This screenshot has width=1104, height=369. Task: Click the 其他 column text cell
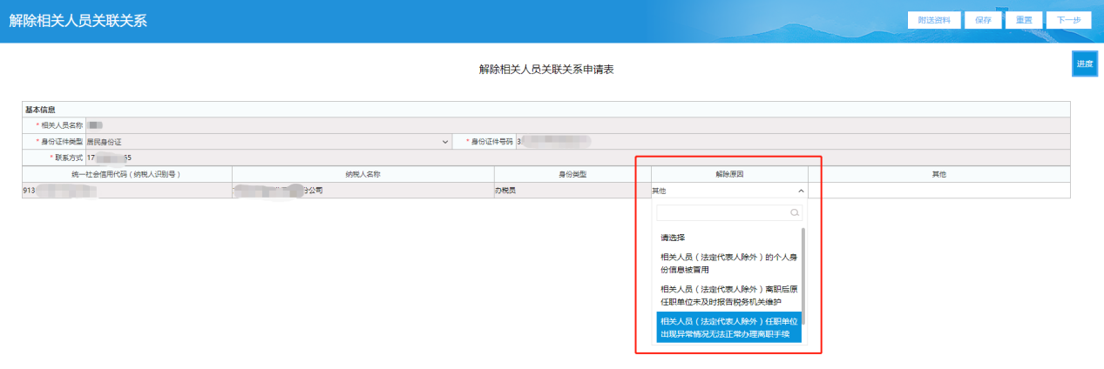pyautogui.click(x=938, y=191)
